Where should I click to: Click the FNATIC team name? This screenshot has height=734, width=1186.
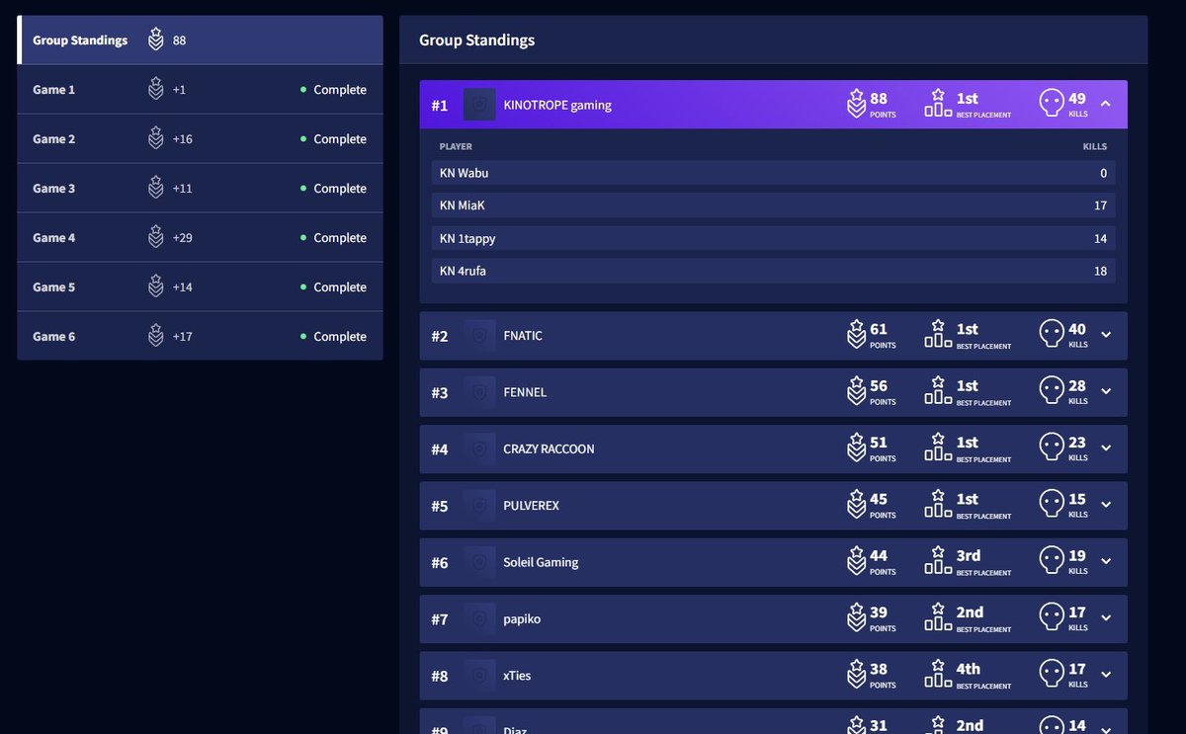(523, 336)
